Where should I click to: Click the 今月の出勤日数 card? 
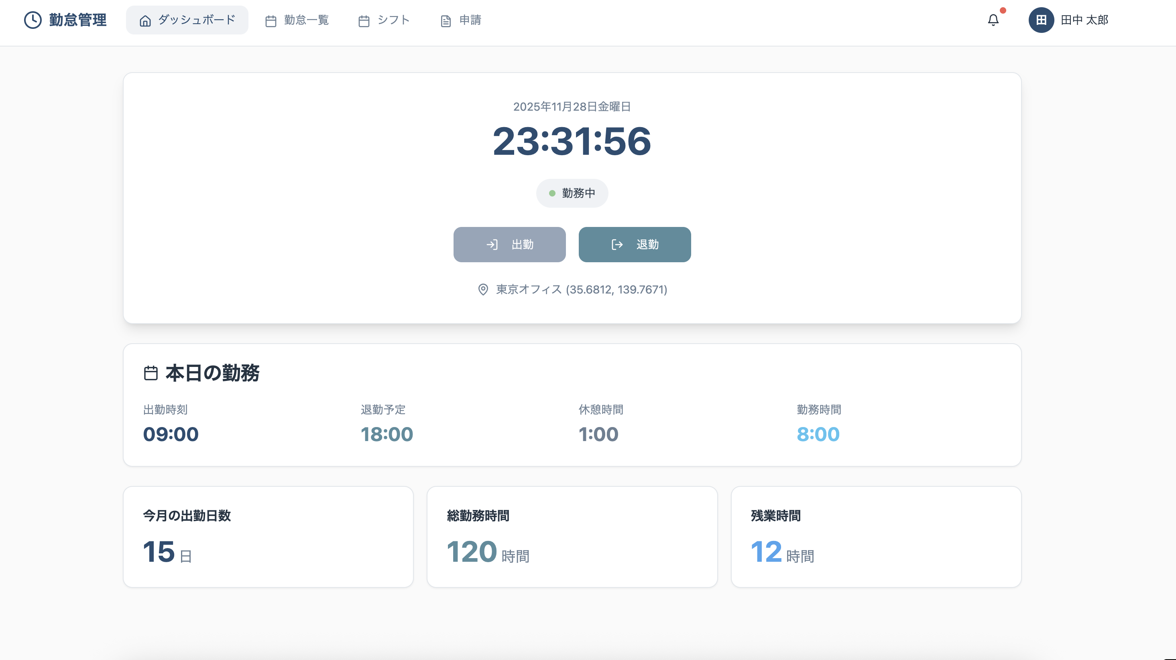point(268,537)
